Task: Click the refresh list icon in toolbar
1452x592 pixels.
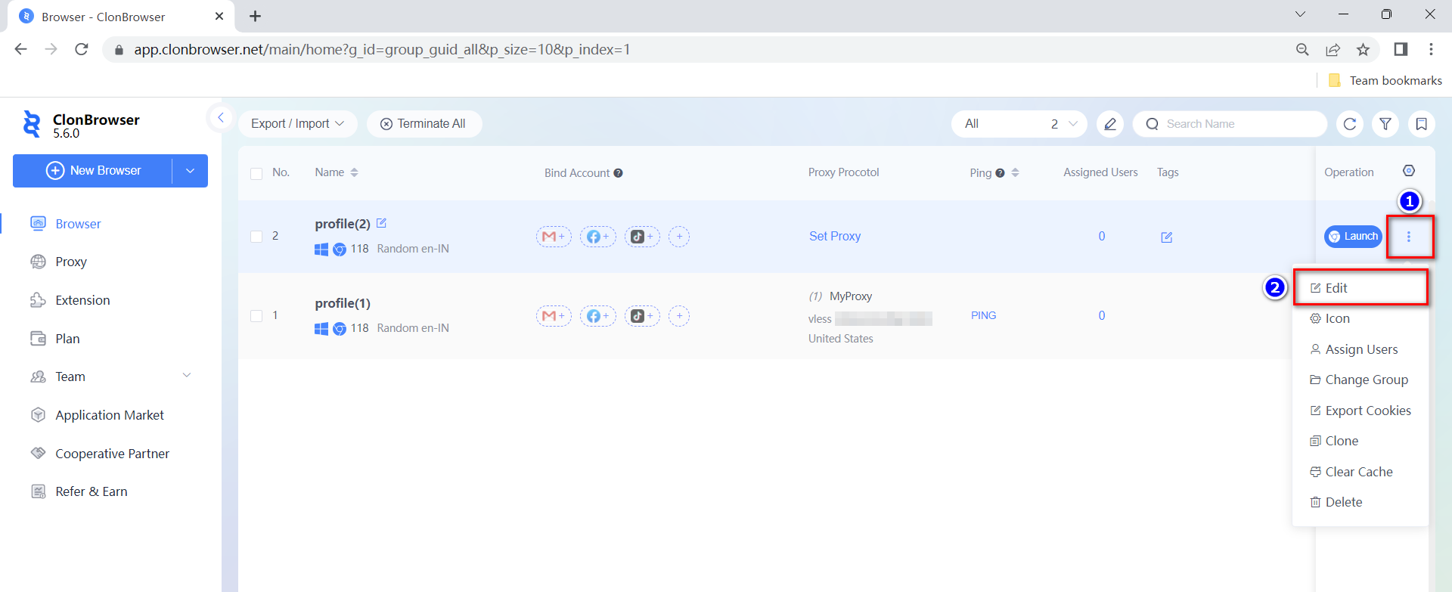Action: coord(1349,124)
